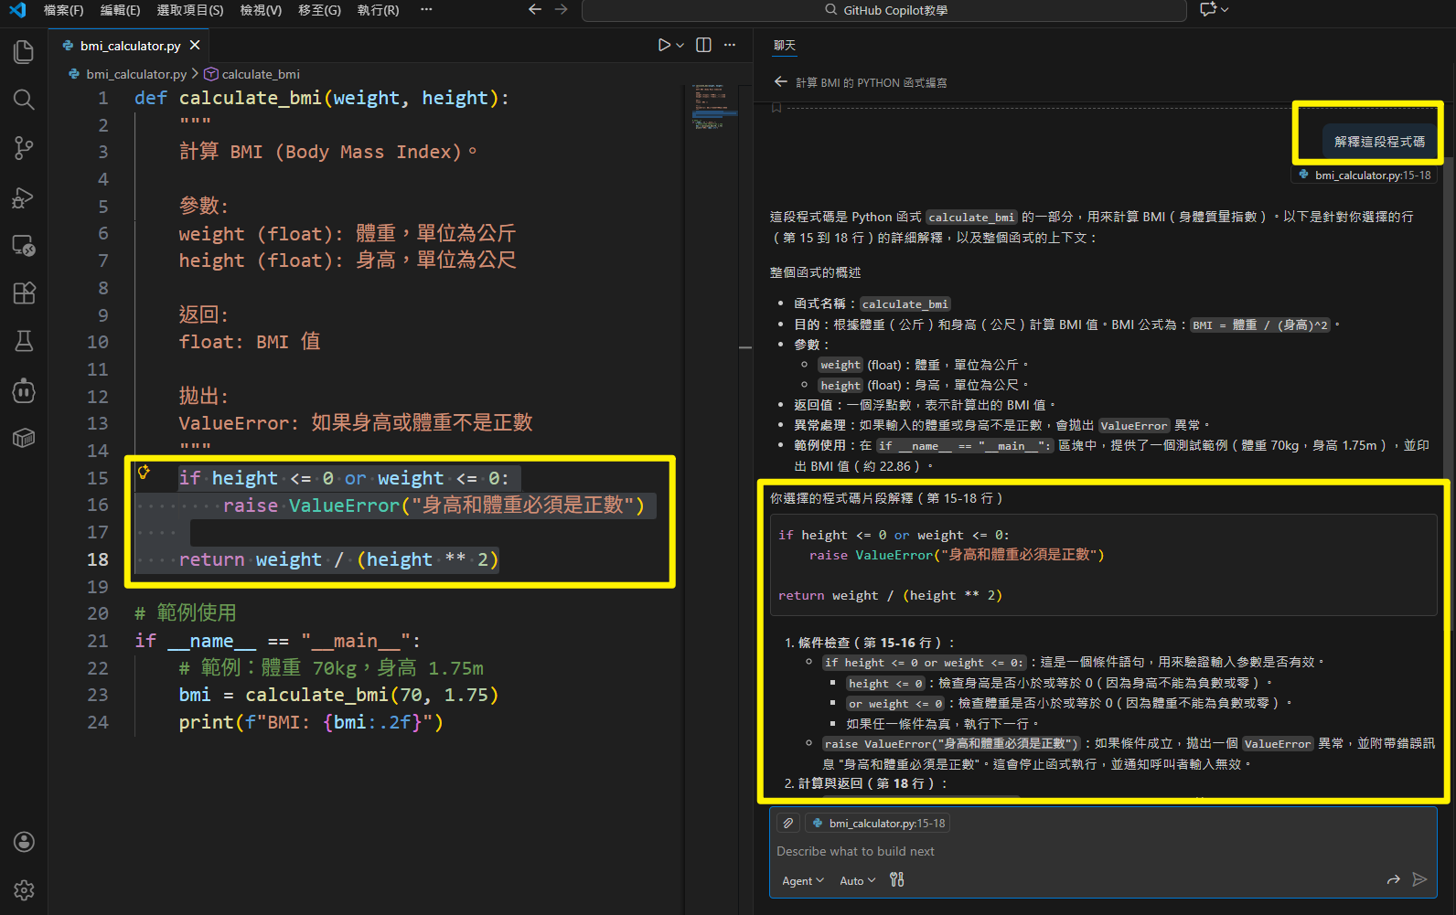
Task: Expand the Agent mode dropdown
Action: (802, 880)
